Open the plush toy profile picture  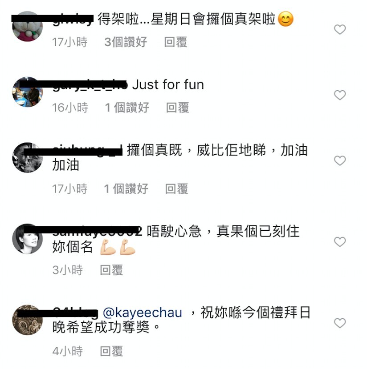(27, 26)
